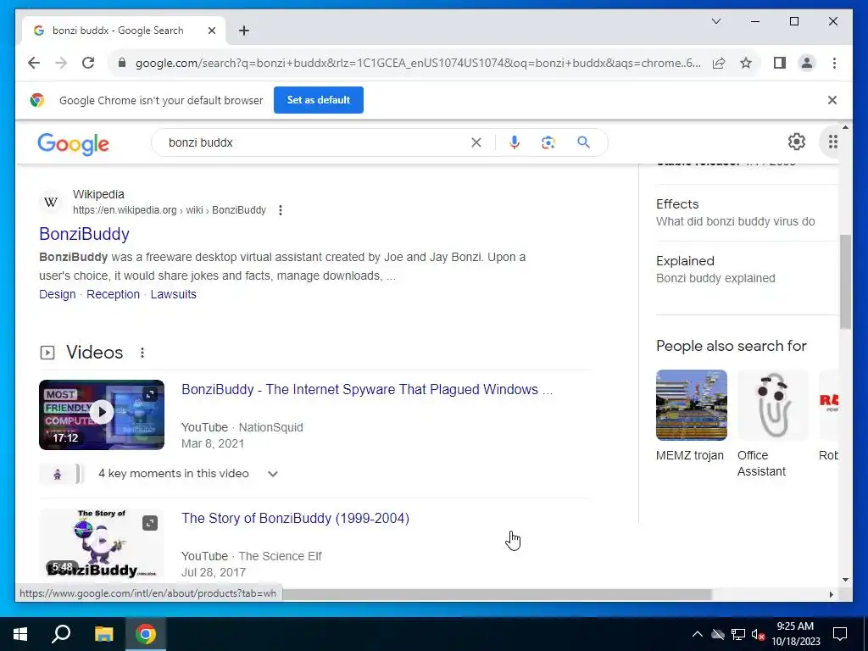Click the Google logo
Image resolution: width=868 pixels, height=651 pixels.
[73, 143]
